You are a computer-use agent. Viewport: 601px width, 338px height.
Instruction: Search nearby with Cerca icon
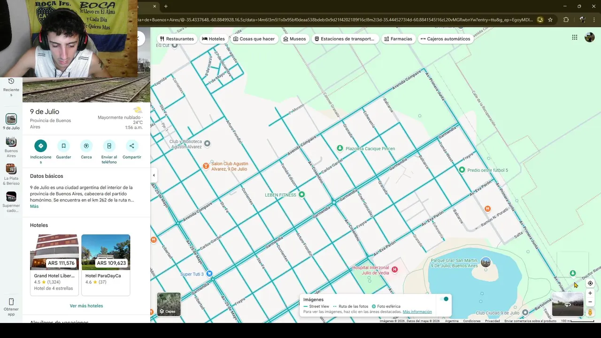click(x=86, y=146)
